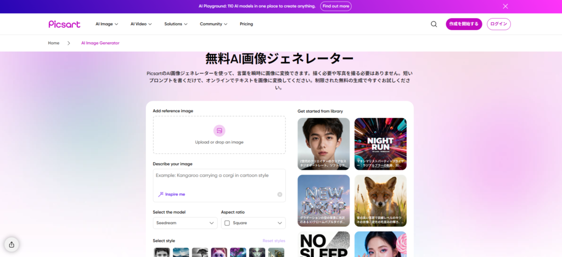
Task: Open the AI Video navigation menu
Action: click(141, 24)
